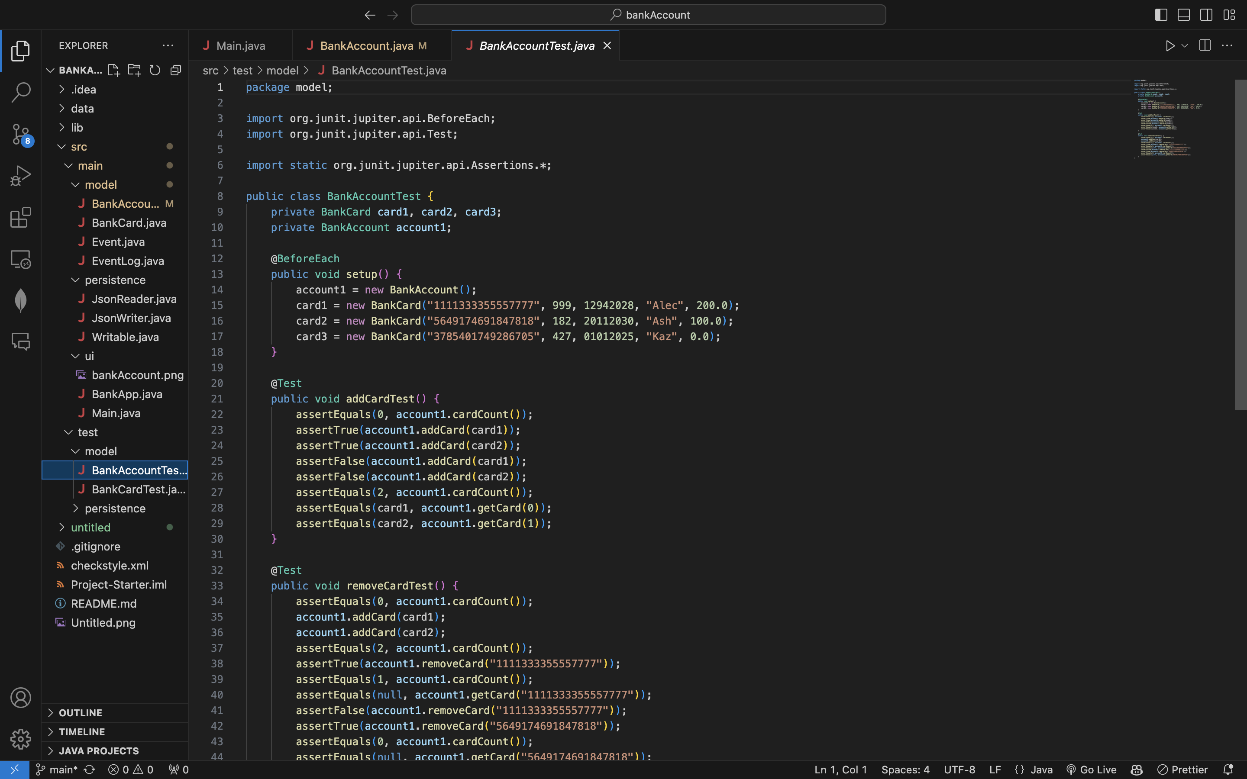1247x779 pixels.
Task: Open the Run and Debug view
Action: [21, 176]
